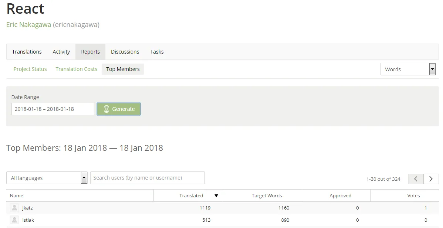Screen dimensions: 443x228
Task: Open the All languages dropdown
Action: (47, 178)
